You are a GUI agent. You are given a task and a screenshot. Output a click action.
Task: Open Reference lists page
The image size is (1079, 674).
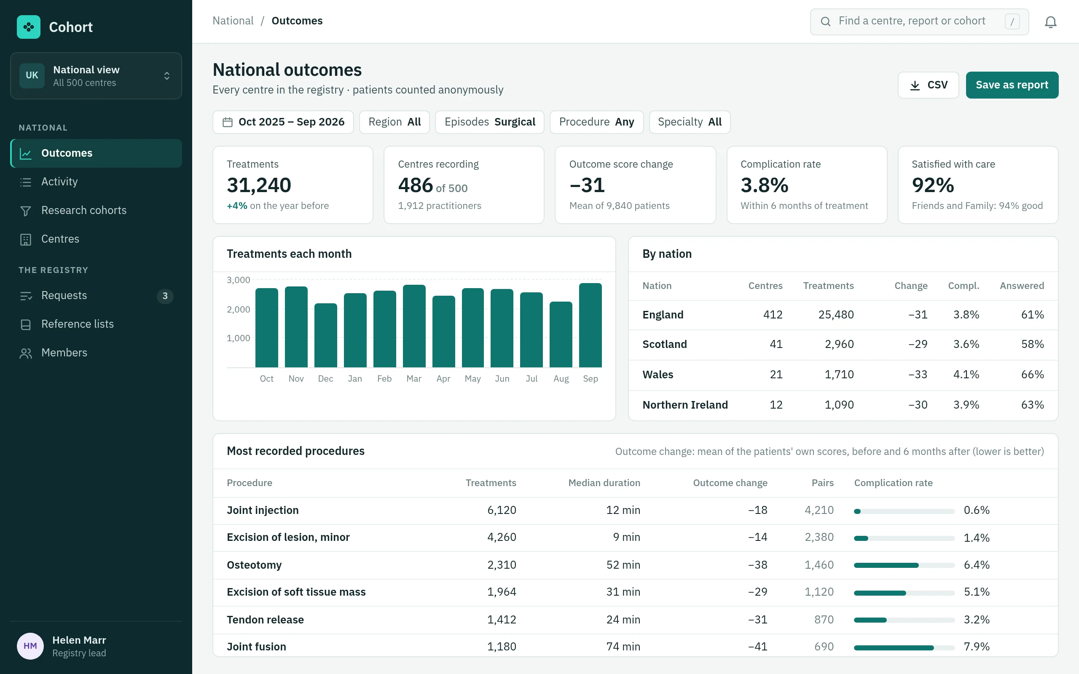[x=96, y=324]
